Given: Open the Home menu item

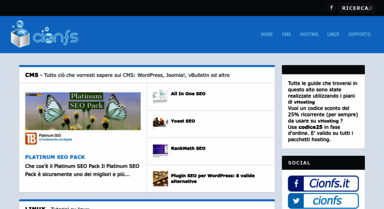Looking at the screenshot, I should point(267,34).
